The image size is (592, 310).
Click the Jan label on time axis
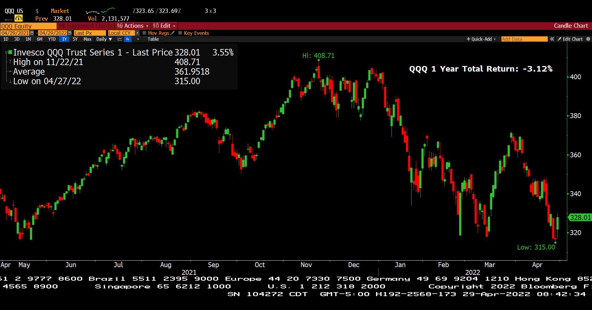coord(400,265)
